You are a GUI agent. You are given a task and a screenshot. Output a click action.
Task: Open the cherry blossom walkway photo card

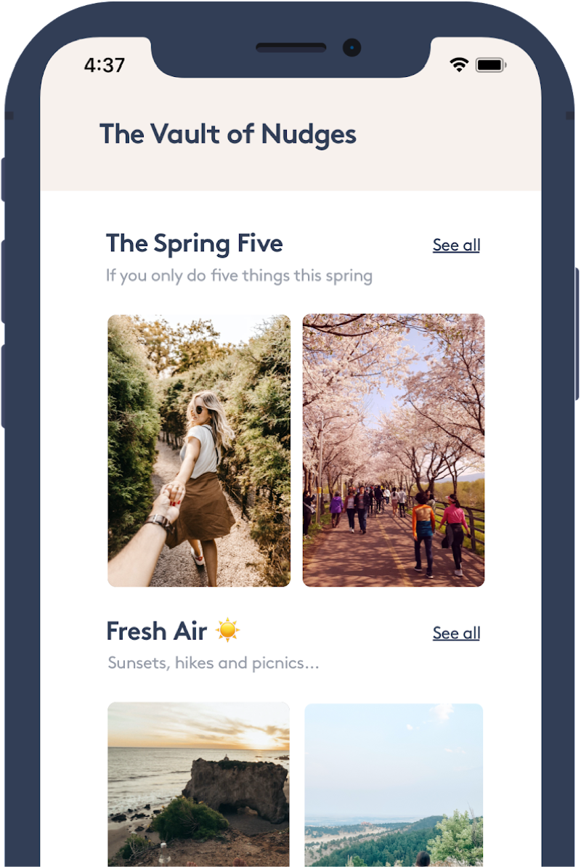[x=394, y=450]
